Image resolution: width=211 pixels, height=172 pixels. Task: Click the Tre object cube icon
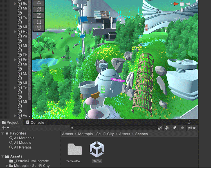pos(20,88)
